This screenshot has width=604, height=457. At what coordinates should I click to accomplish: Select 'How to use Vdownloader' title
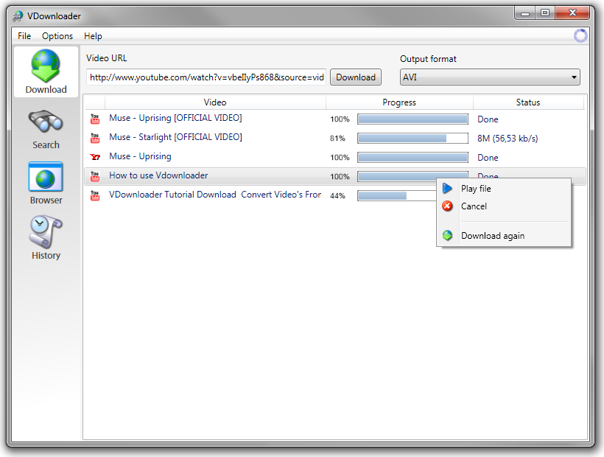click(x=158, y=175)
